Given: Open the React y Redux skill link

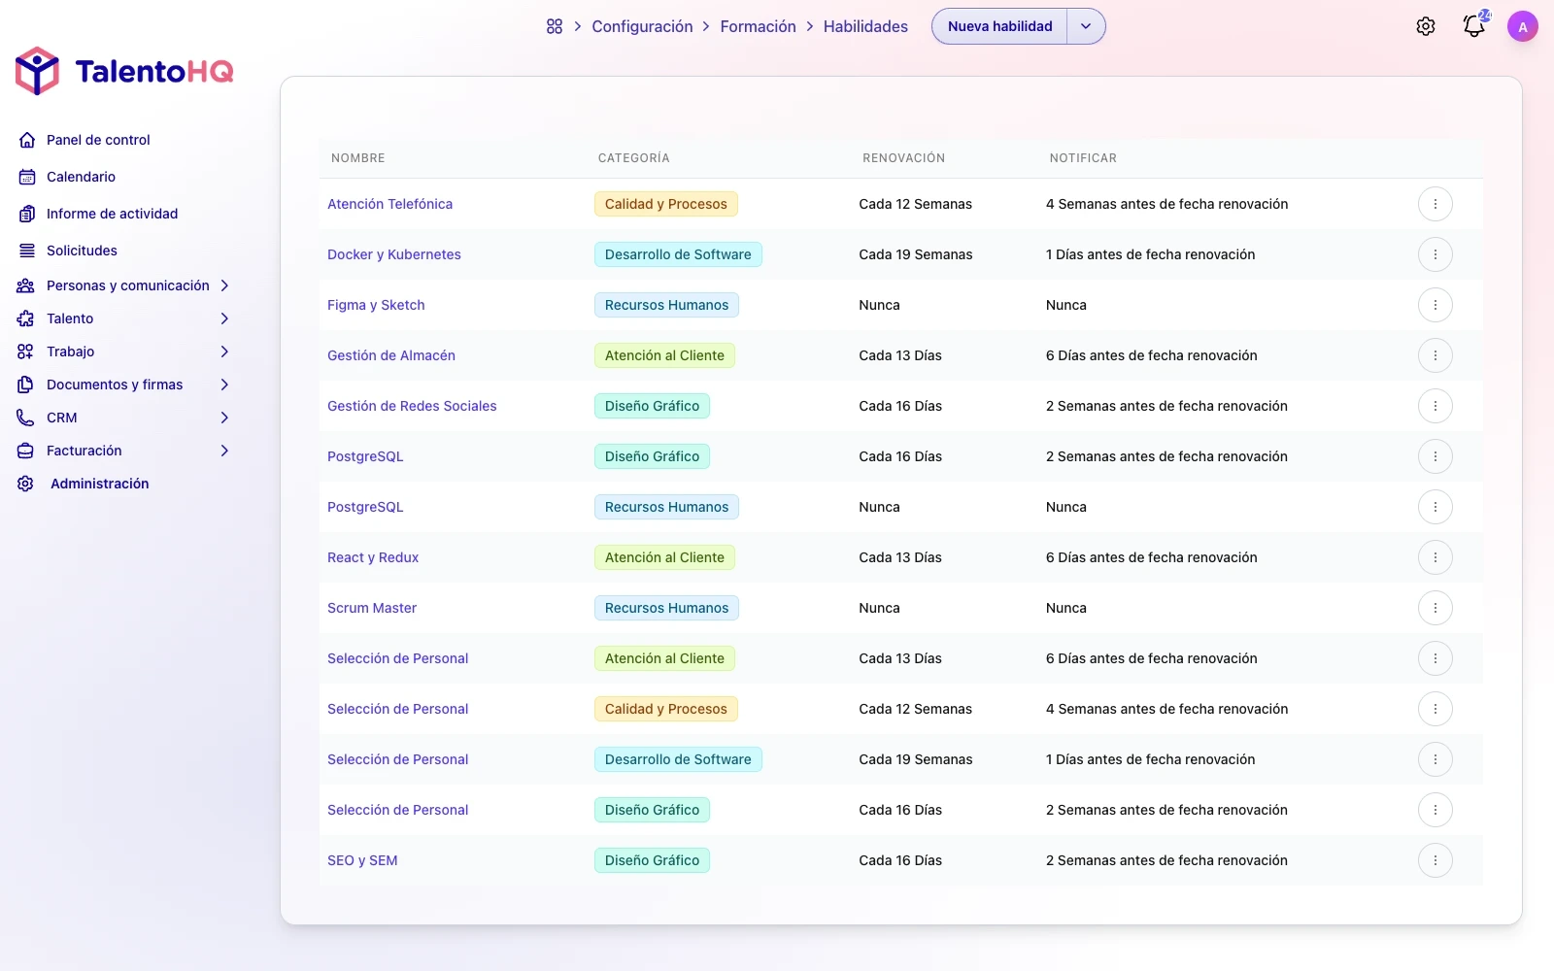Looking at the screenshot, I should [x=373, y=557].
